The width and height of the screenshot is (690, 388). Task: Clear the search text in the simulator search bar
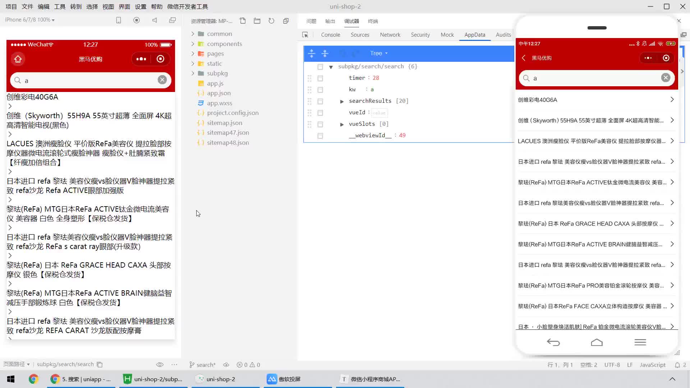tap(162, 80)
